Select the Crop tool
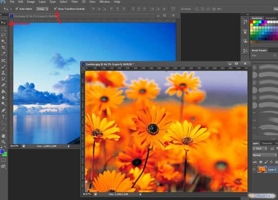Viewport: 278px width, 200px height. (x=3, y=48)
